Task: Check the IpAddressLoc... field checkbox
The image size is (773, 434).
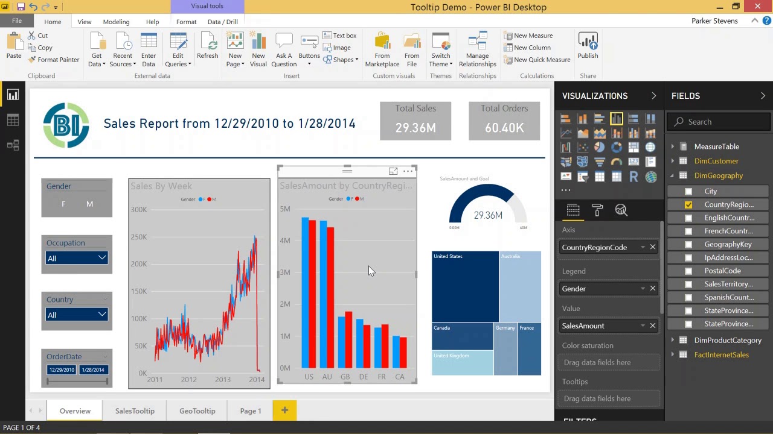Action: (x=688, y=258)
